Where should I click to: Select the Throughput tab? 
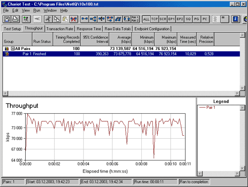(34, 29)
